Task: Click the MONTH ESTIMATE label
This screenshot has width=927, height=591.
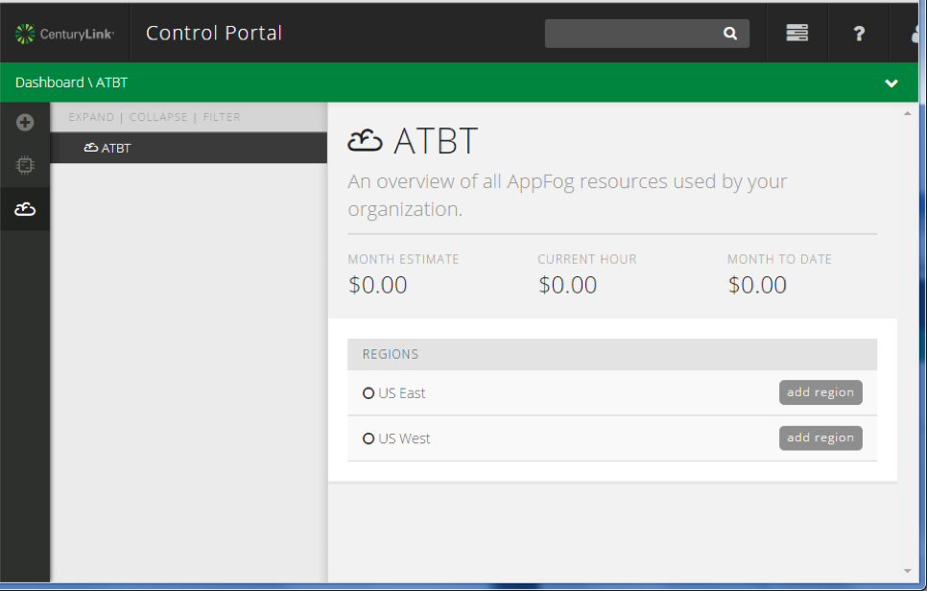Action: 403,259
